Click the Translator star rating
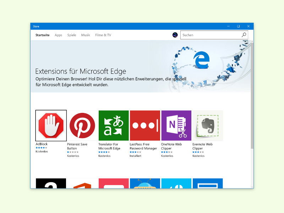 pyautogui.click(x=104, y=152)
